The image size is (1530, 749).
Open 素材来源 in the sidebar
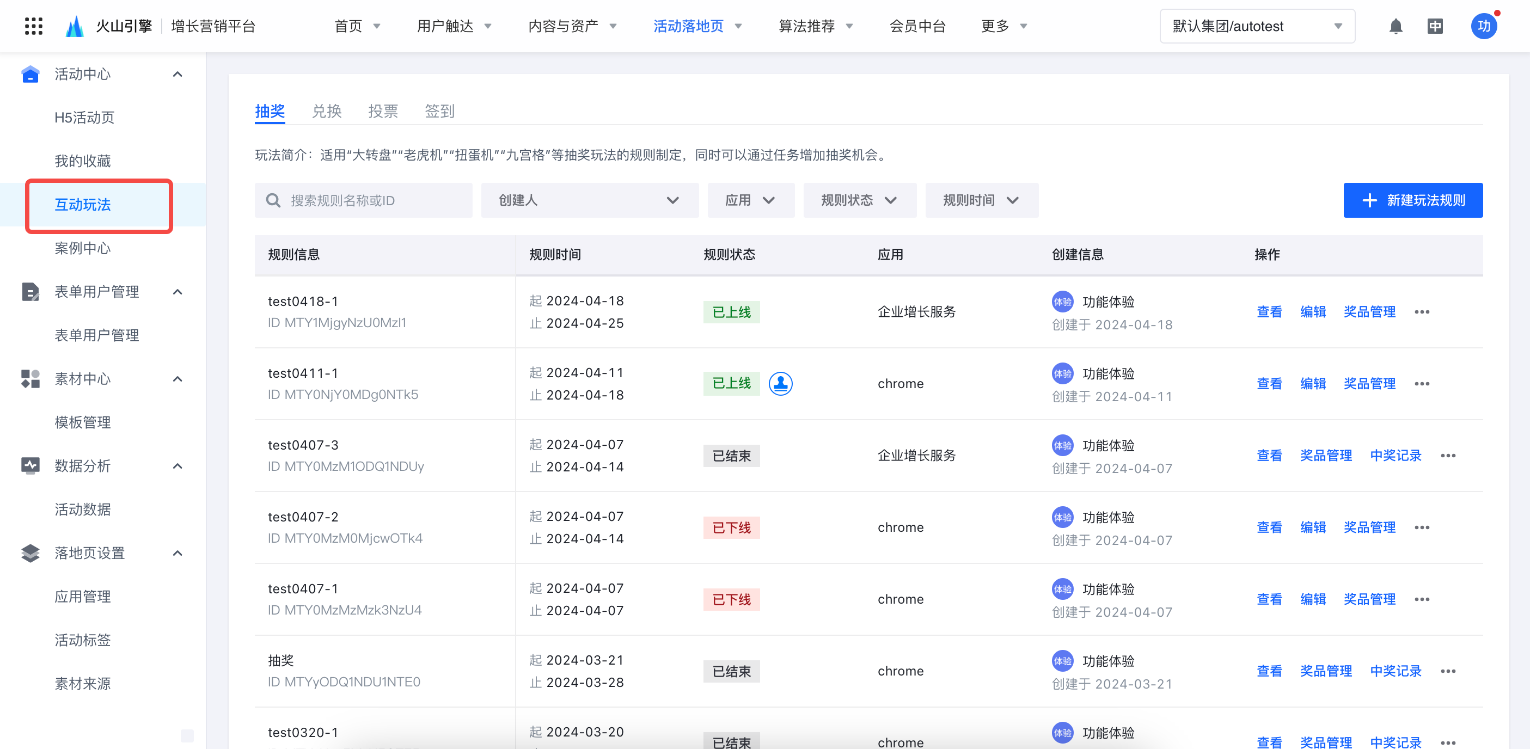[83, 684]
